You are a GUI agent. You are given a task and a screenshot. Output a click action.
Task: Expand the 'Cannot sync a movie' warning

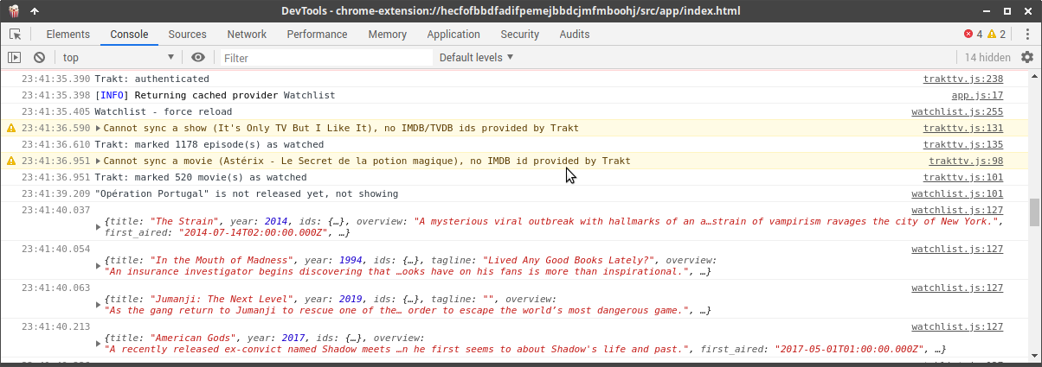tap(99, 161)
